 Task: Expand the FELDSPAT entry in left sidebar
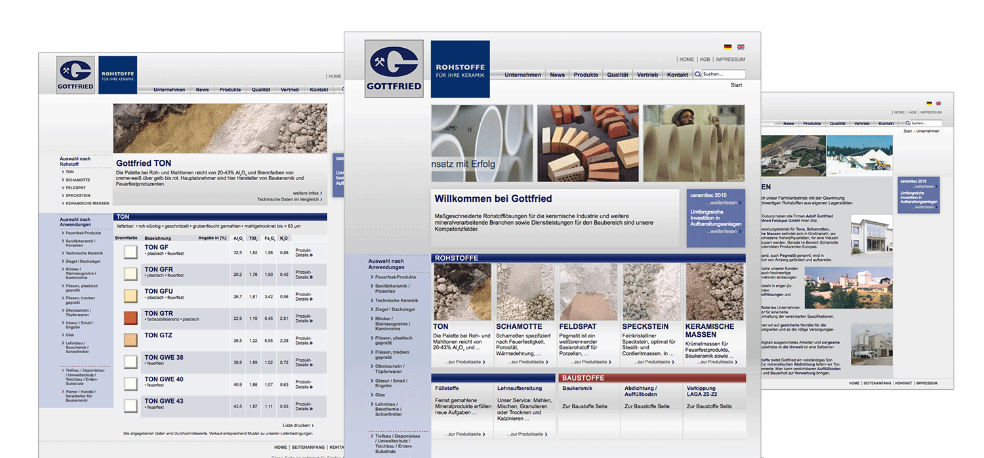pos(75,187)
